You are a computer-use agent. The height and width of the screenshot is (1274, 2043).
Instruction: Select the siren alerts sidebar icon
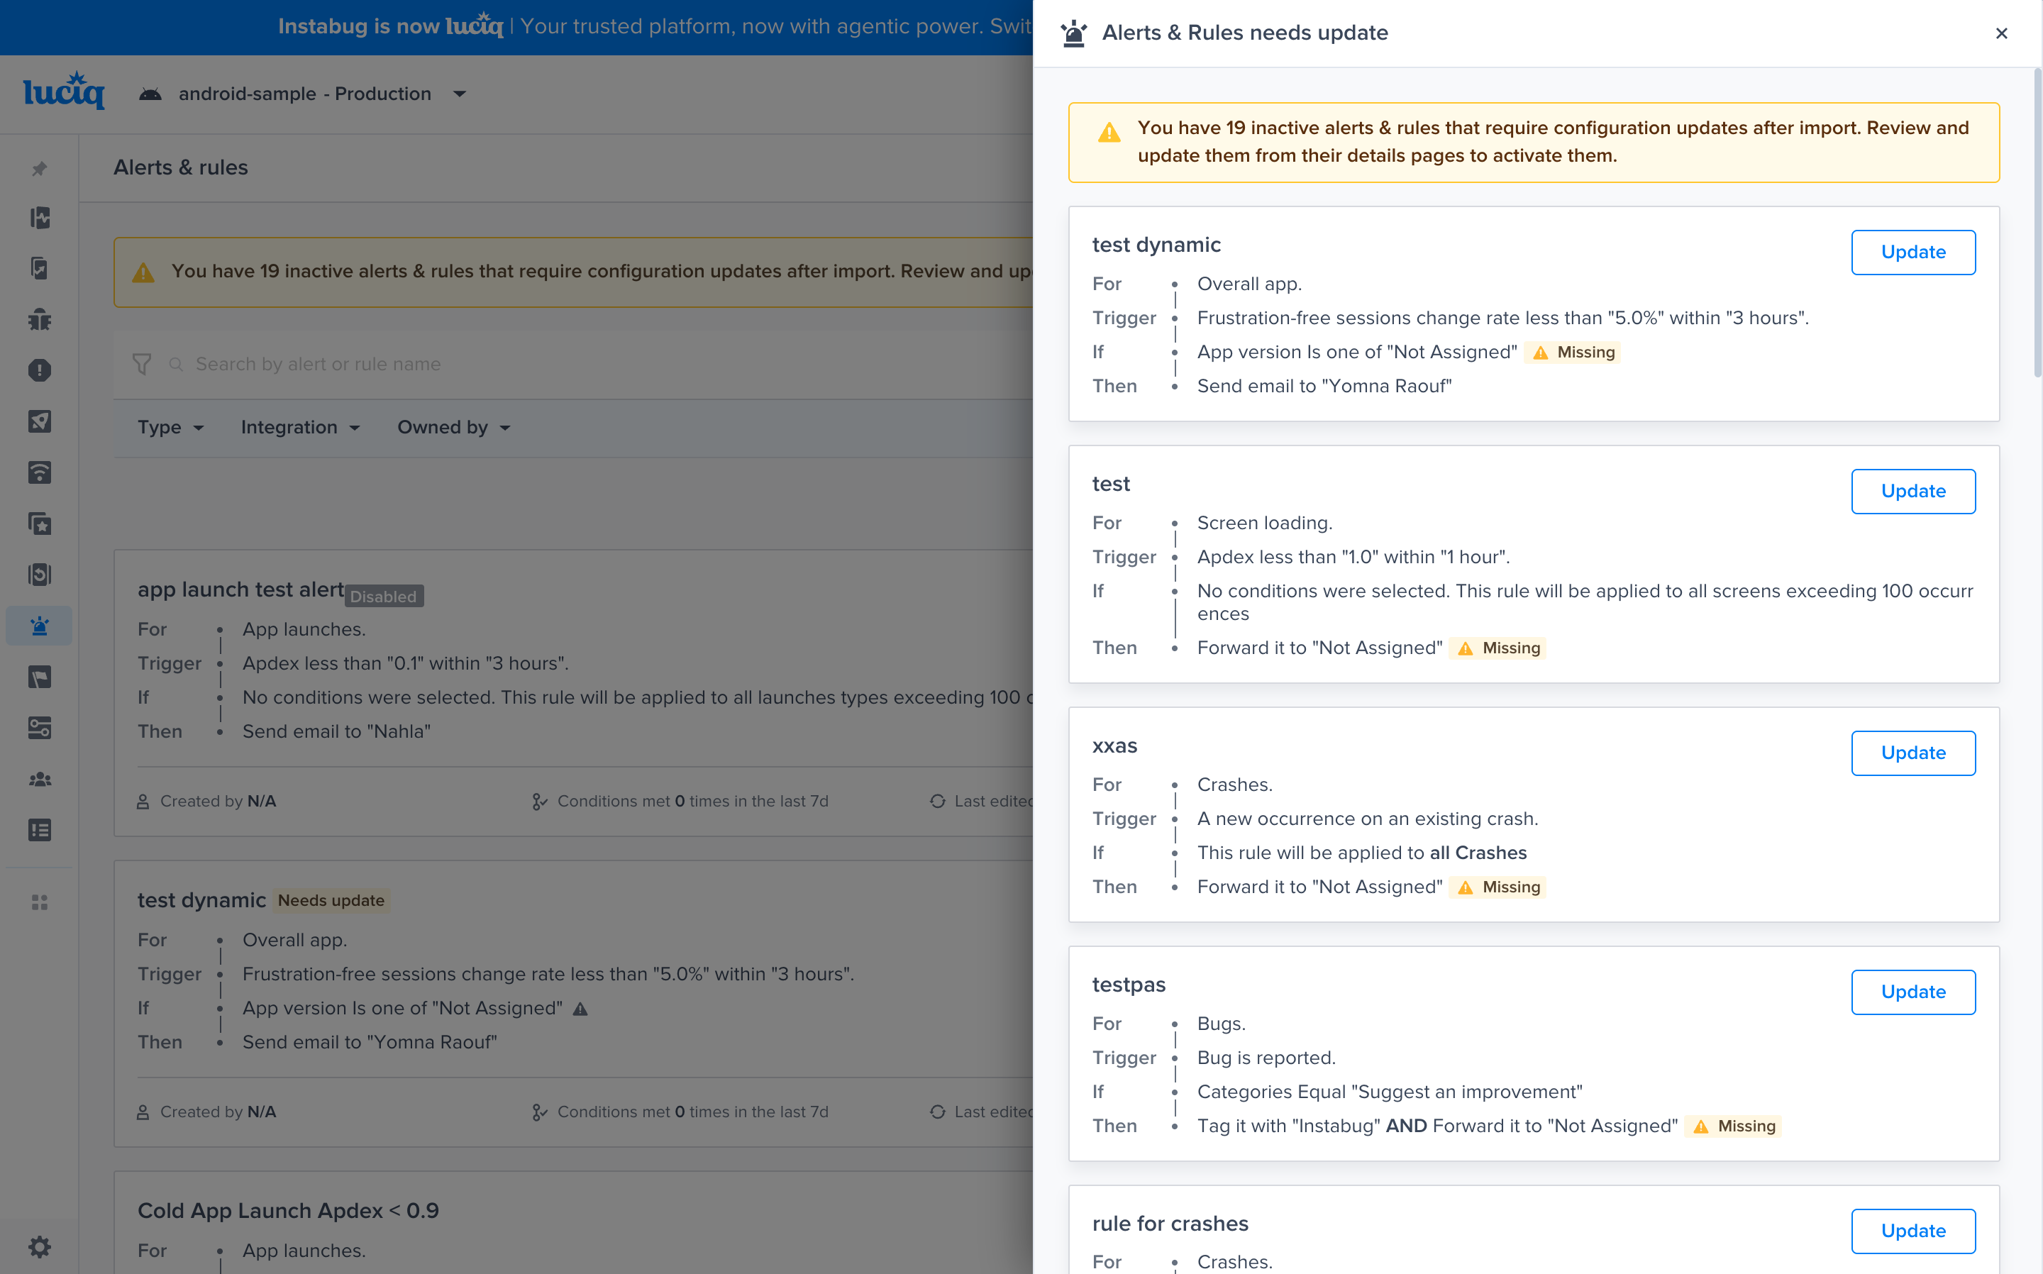(40, 626)
